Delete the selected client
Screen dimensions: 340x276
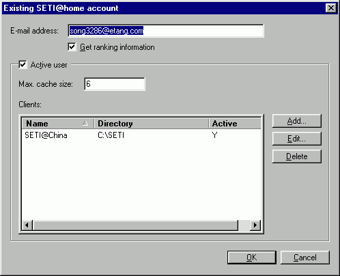coord(297,156)
